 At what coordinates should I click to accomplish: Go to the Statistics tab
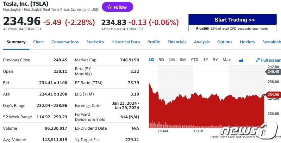(95, 42)
